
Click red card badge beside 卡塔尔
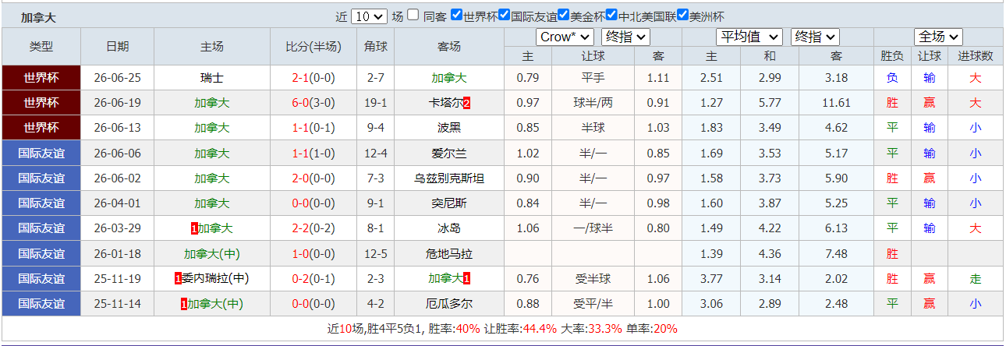coord(466,103)
